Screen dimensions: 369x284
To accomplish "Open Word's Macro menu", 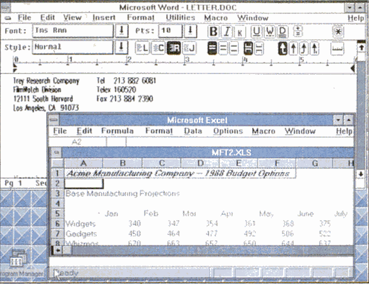I will pyautogui.click(x=216, y=18).
